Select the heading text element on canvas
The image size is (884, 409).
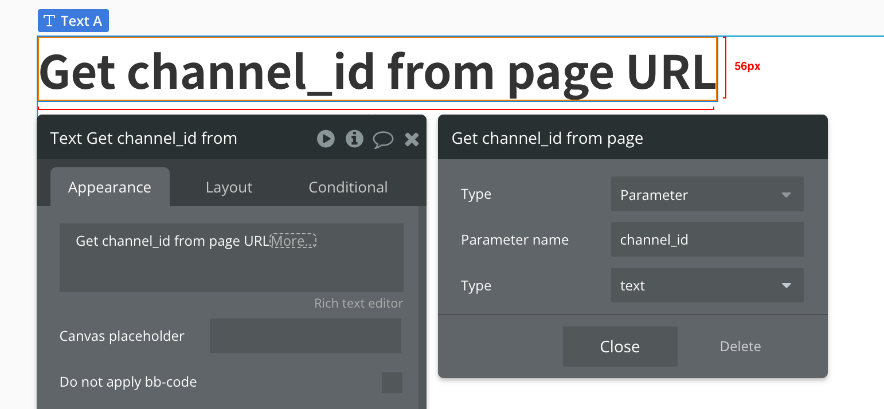377,69
